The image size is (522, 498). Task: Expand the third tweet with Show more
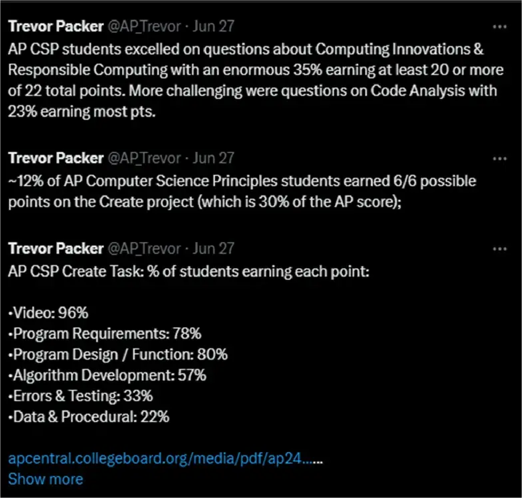tap(45, 479)
